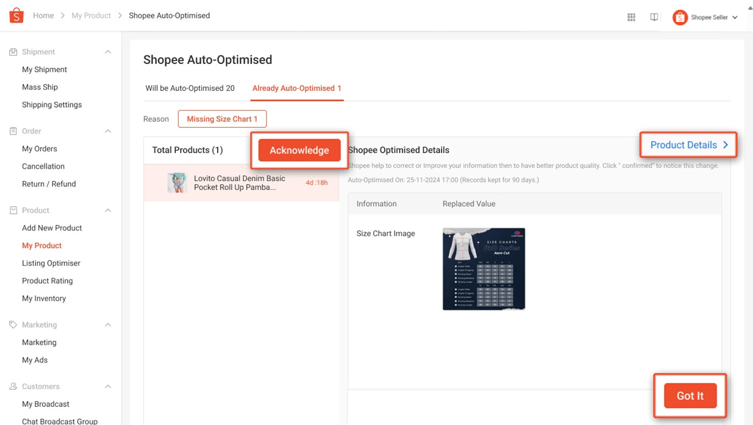Select the Lovito Casual Denim product row
The image size is (753, 425).
coord(241,183)
